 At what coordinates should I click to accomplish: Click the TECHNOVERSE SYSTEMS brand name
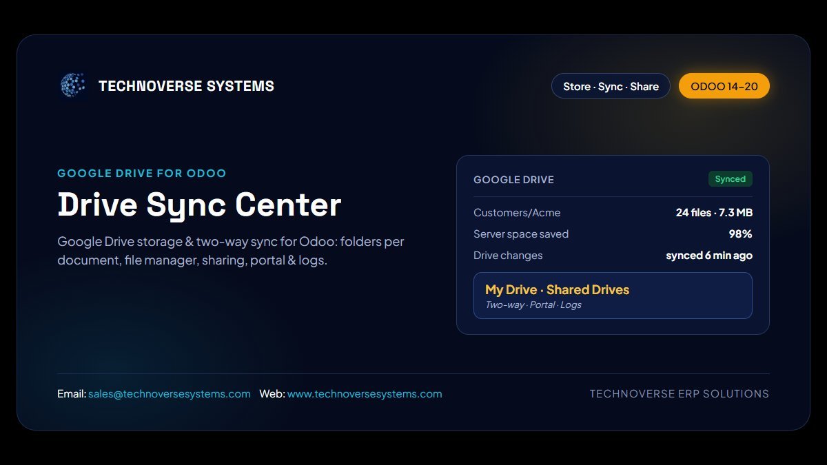tap(186, 86)
